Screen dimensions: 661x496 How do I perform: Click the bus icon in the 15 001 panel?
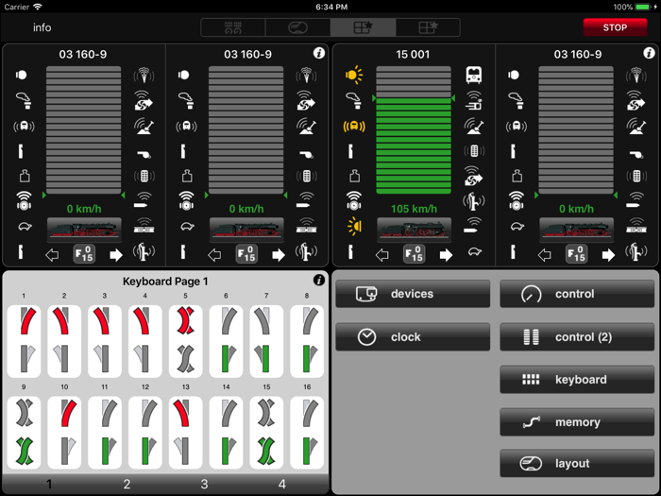point(473,75)
